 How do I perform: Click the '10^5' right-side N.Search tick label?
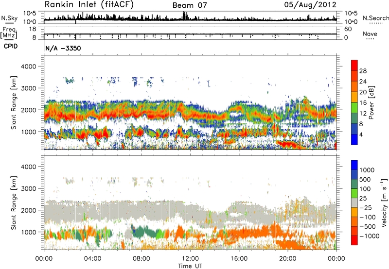351,13
